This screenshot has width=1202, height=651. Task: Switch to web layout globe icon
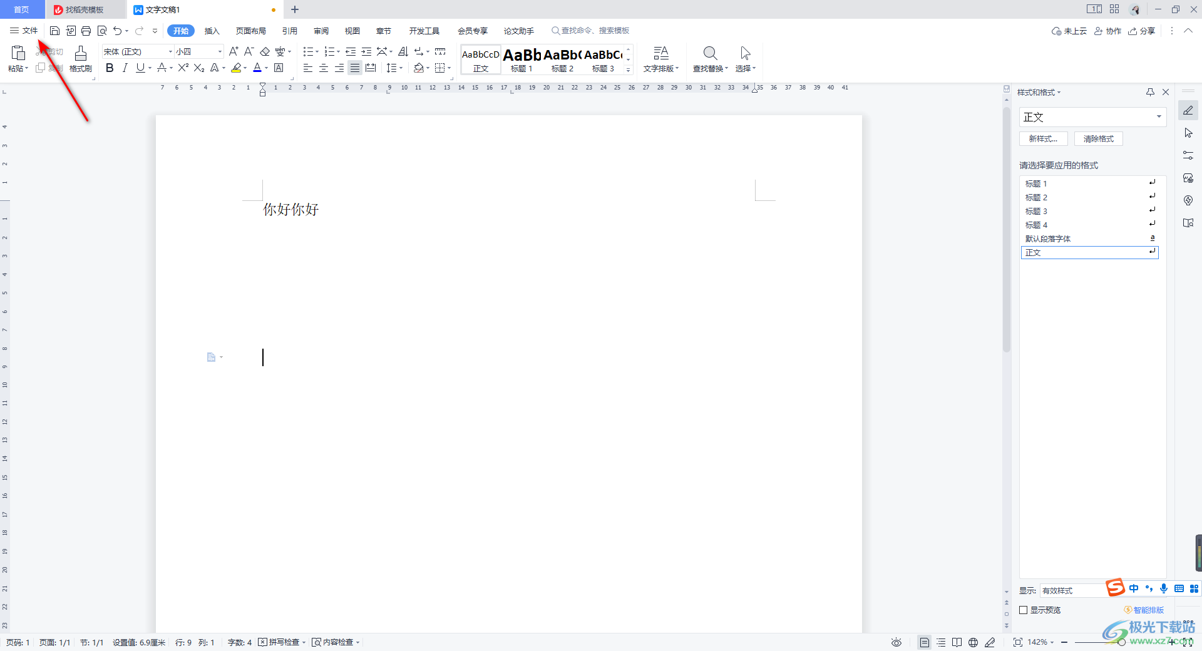[973, 642]
